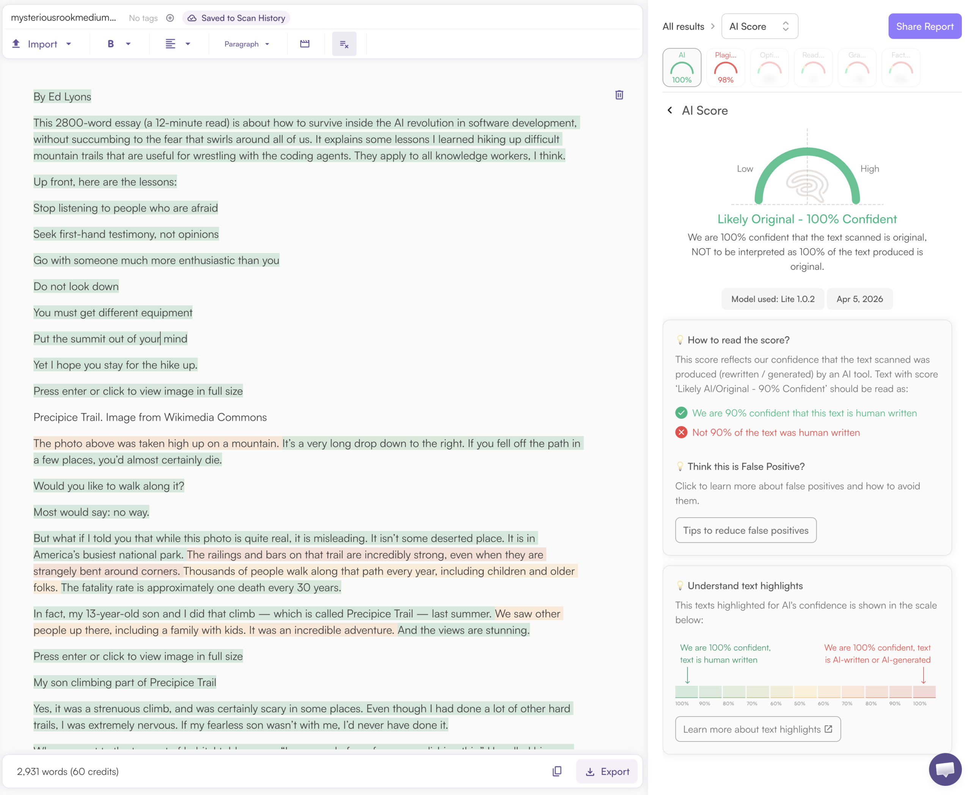
Task: Click back arrow beside AI Score
Action: point(669,110)
